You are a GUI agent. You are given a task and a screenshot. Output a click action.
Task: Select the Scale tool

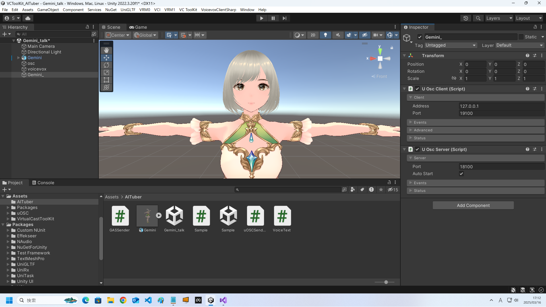click(106, 72)
